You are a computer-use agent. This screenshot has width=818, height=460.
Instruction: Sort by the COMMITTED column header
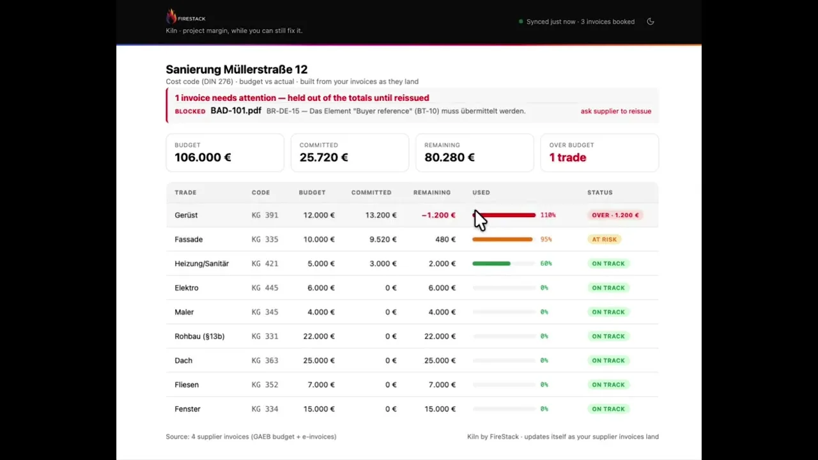click(x=371, y=192)
